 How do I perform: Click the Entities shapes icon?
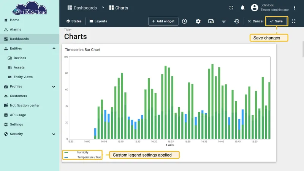tap(6, 49)
